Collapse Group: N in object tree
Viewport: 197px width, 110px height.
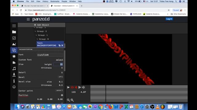38,39
